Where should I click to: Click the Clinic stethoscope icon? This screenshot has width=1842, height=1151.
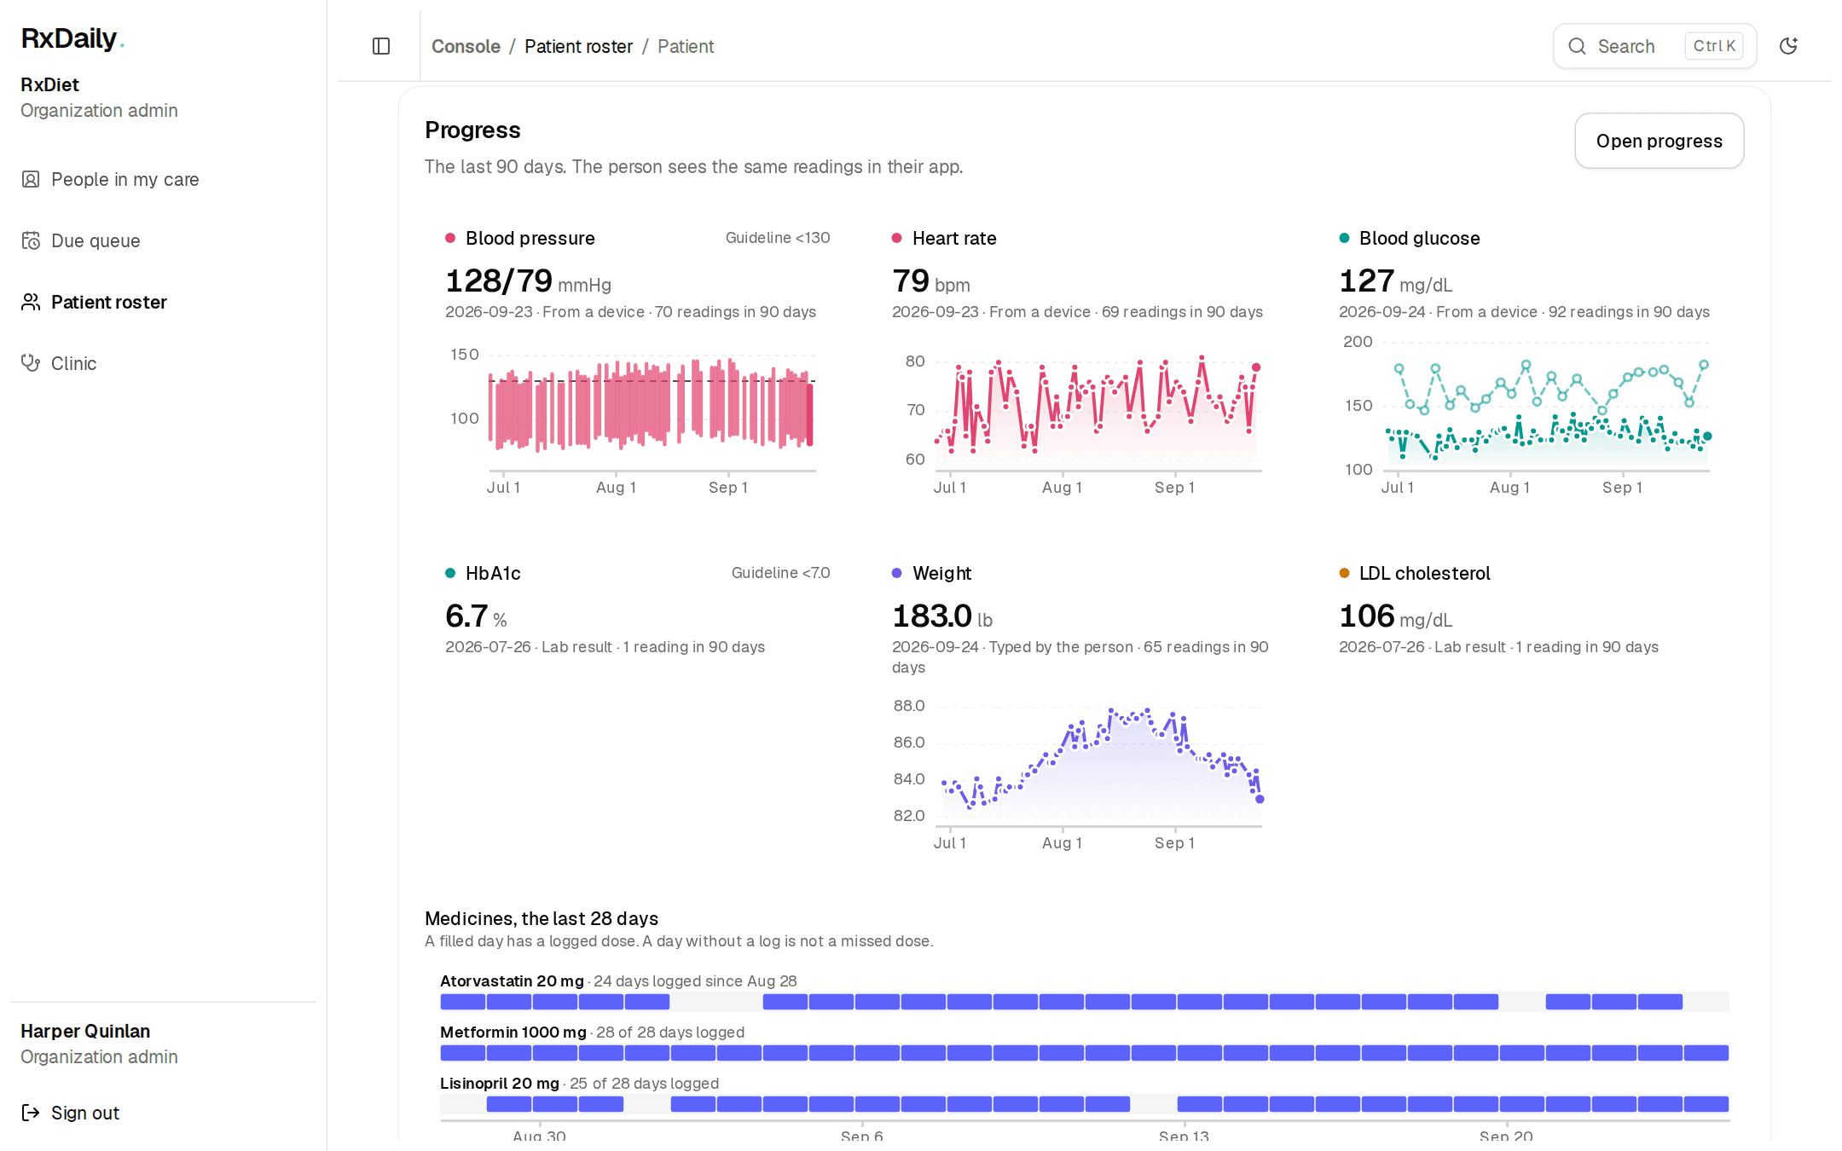(31, 363)
